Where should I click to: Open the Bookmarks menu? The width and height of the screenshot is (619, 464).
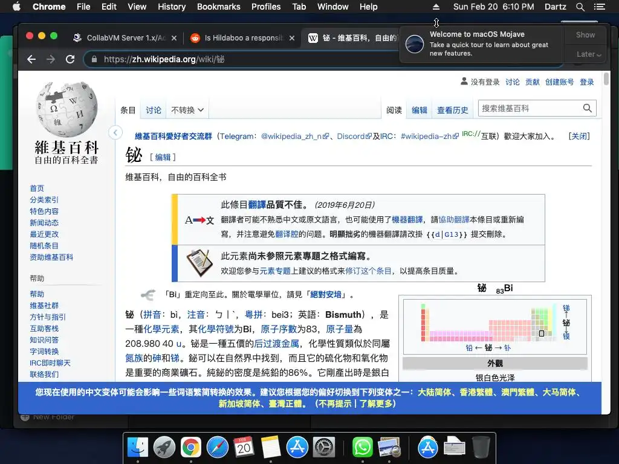219,7
